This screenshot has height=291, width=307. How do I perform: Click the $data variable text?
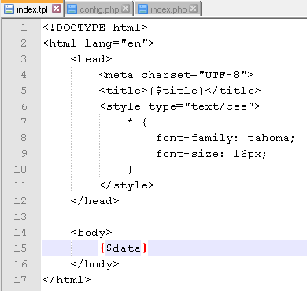click(x=124, y=248)
